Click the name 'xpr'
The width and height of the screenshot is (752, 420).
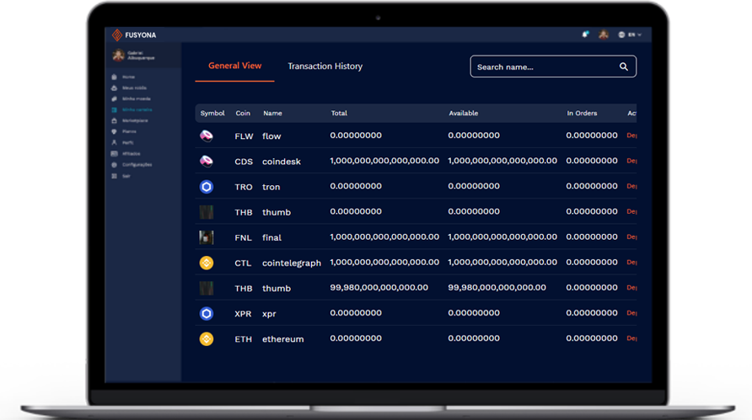pyautogui.click(x=269, y=314)
